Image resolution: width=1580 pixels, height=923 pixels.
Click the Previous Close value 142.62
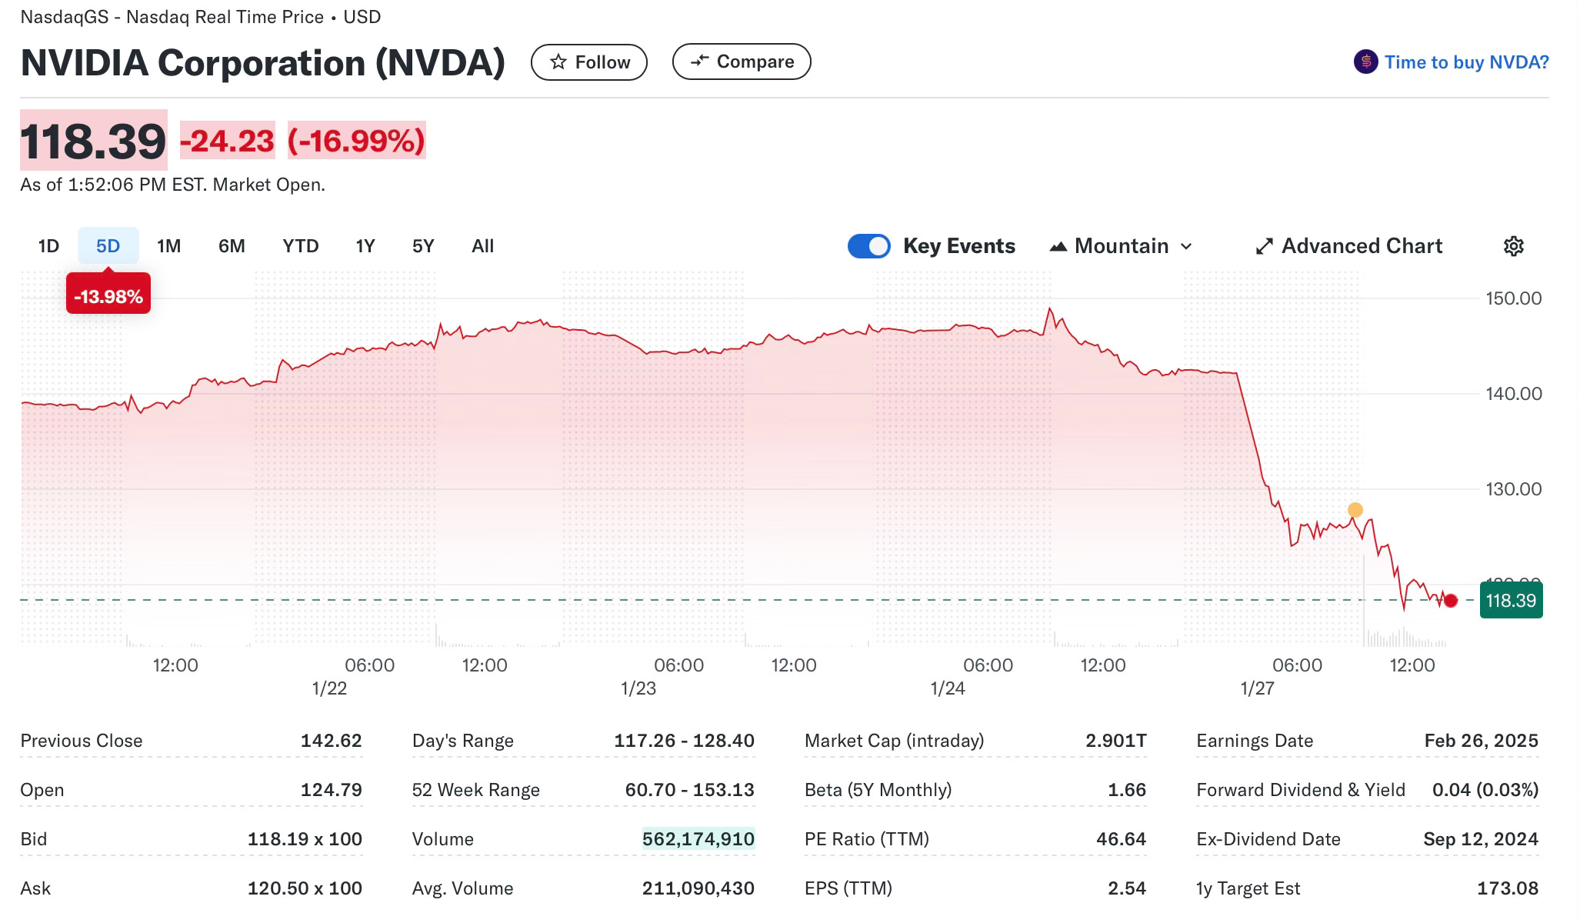[331, 741]
